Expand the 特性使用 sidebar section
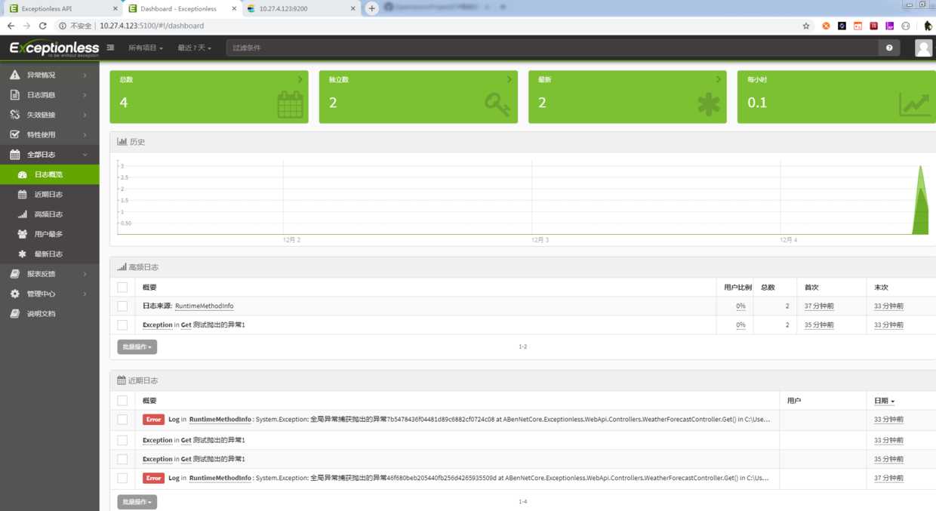Screen dimensions: 936x511 point(49,134)
